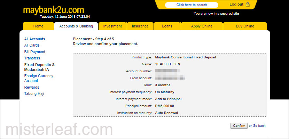The image size is (289, 139).
Task: Open the Home tab
Action: (x=38, y=26)
